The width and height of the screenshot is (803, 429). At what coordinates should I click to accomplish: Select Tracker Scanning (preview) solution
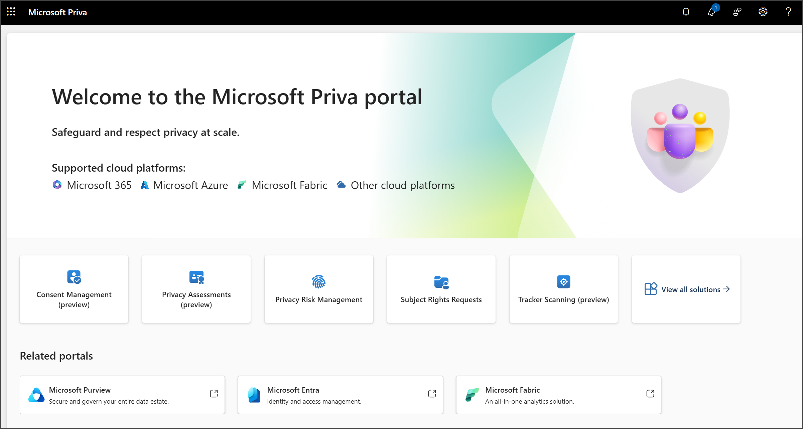click(x=563, y=289)
